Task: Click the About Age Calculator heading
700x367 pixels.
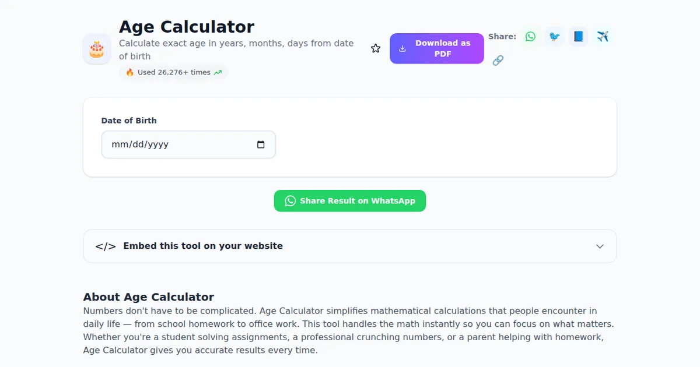Action: (149, 297)
